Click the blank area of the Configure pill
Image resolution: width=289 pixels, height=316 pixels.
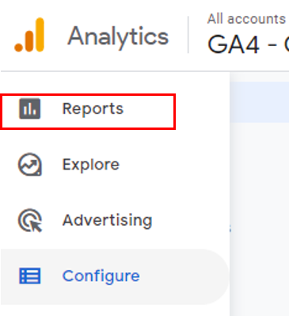(184, 277)
